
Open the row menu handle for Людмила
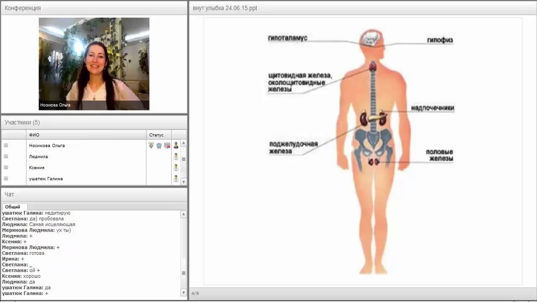tap(6, 156)
